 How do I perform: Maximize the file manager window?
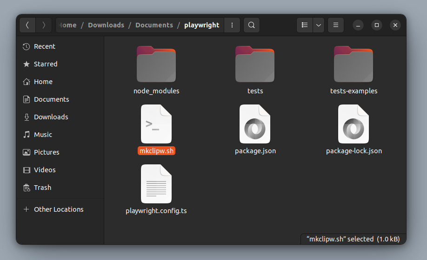377,25
